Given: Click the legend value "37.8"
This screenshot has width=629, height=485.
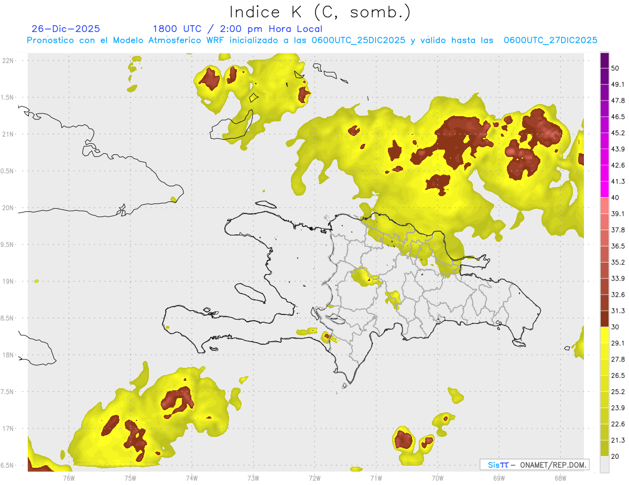Looking at the screenshot, I should click(618, 230).
